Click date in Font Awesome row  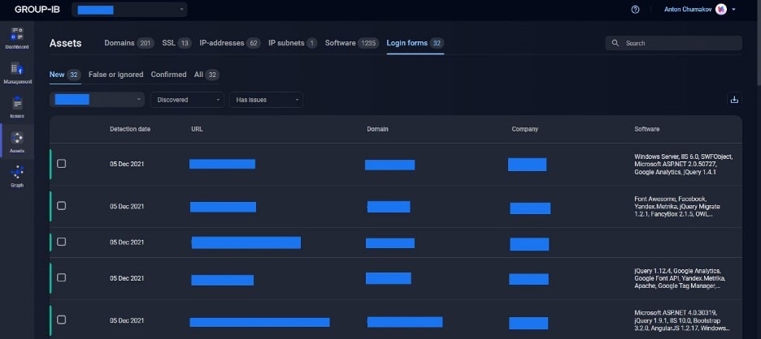tap(127, 206)
